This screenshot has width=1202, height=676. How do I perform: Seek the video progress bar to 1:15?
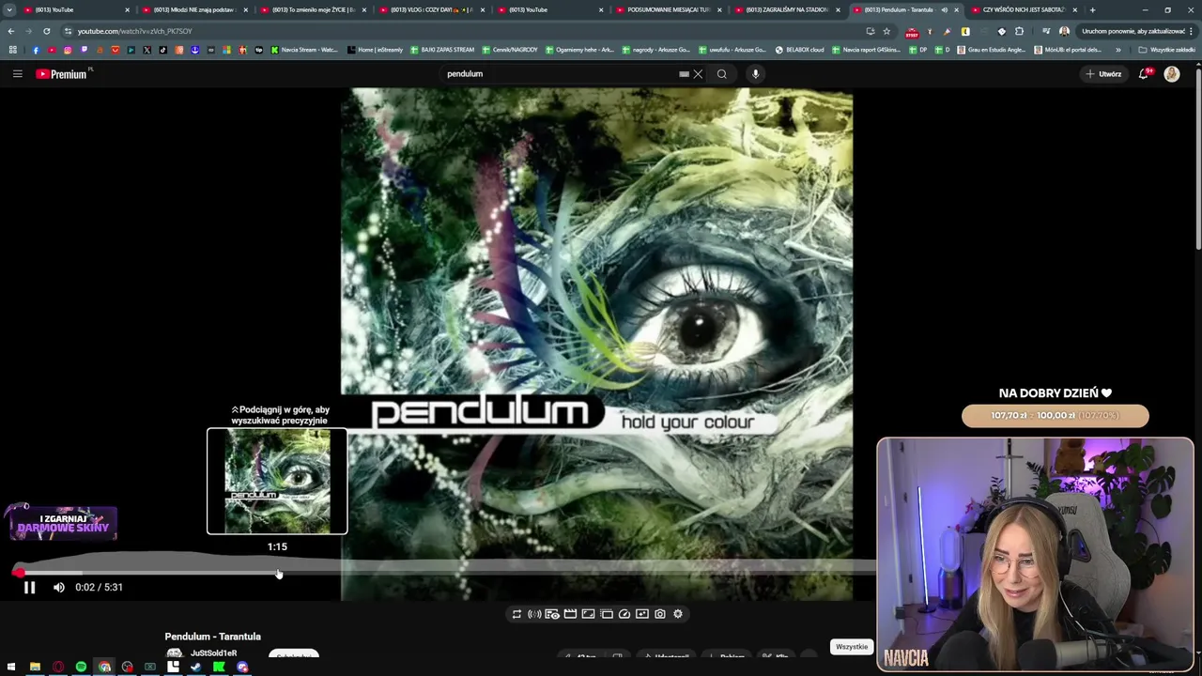pyautogui.click(x=278, y=572)
